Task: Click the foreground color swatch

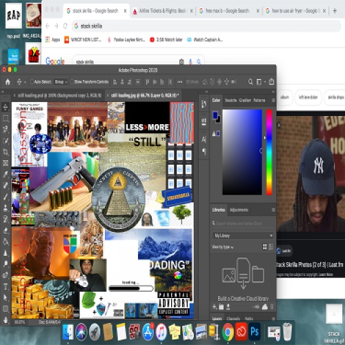Action: (215, 115)
